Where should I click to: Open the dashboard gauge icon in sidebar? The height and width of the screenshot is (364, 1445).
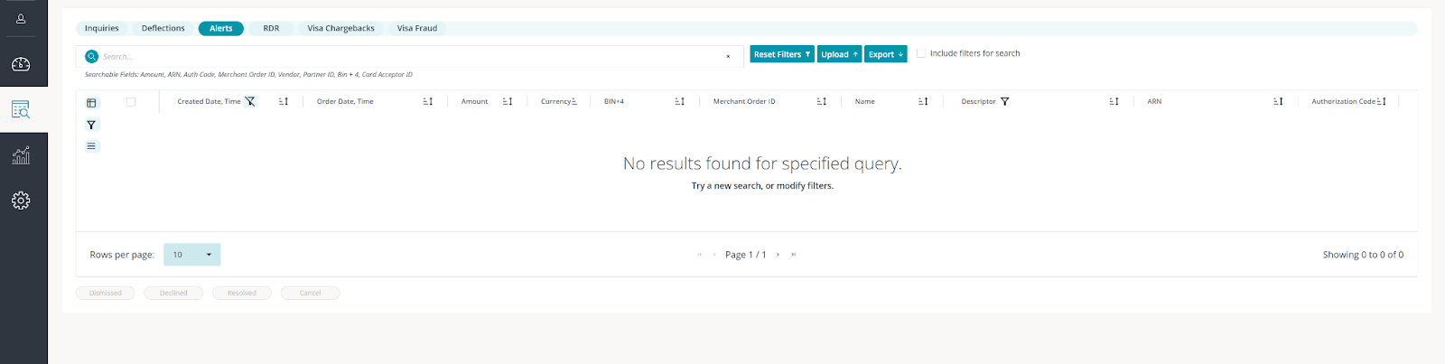point(21,64)
